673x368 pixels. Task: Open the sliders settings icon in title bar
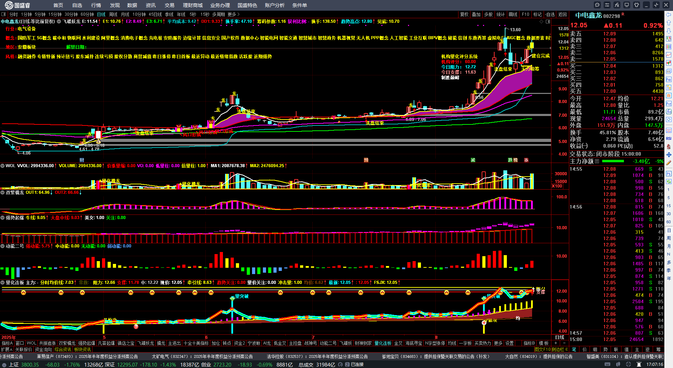607,5
